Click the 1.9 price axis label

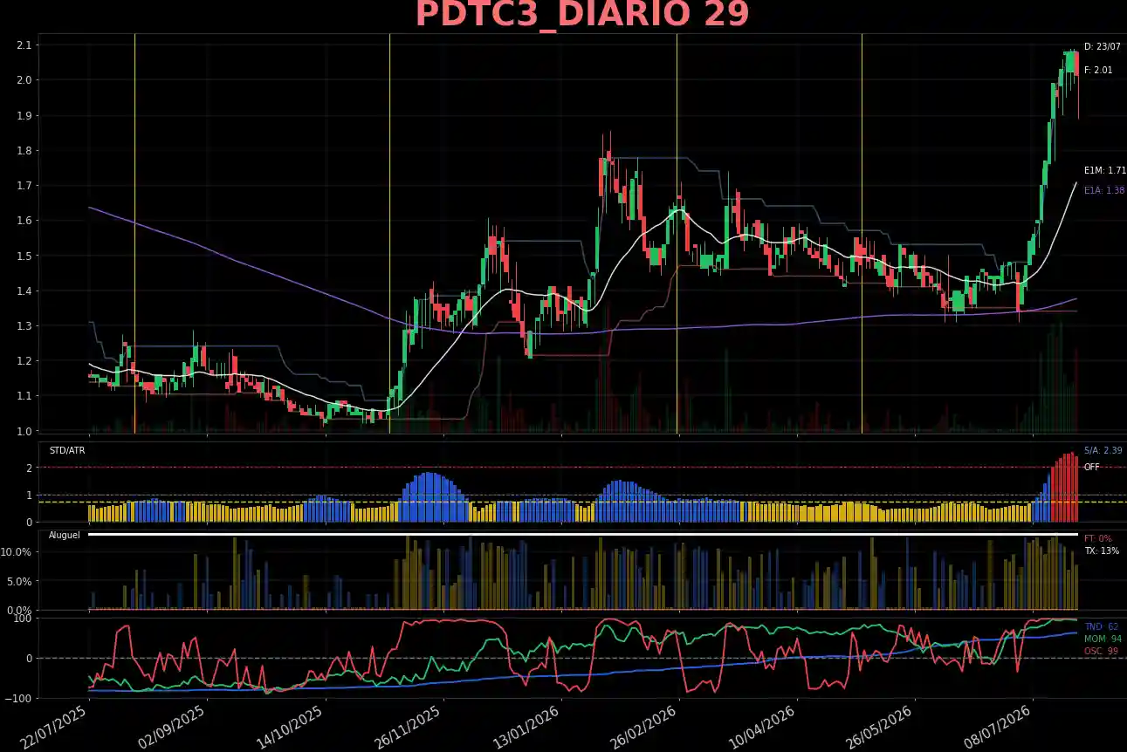[24, 116]
